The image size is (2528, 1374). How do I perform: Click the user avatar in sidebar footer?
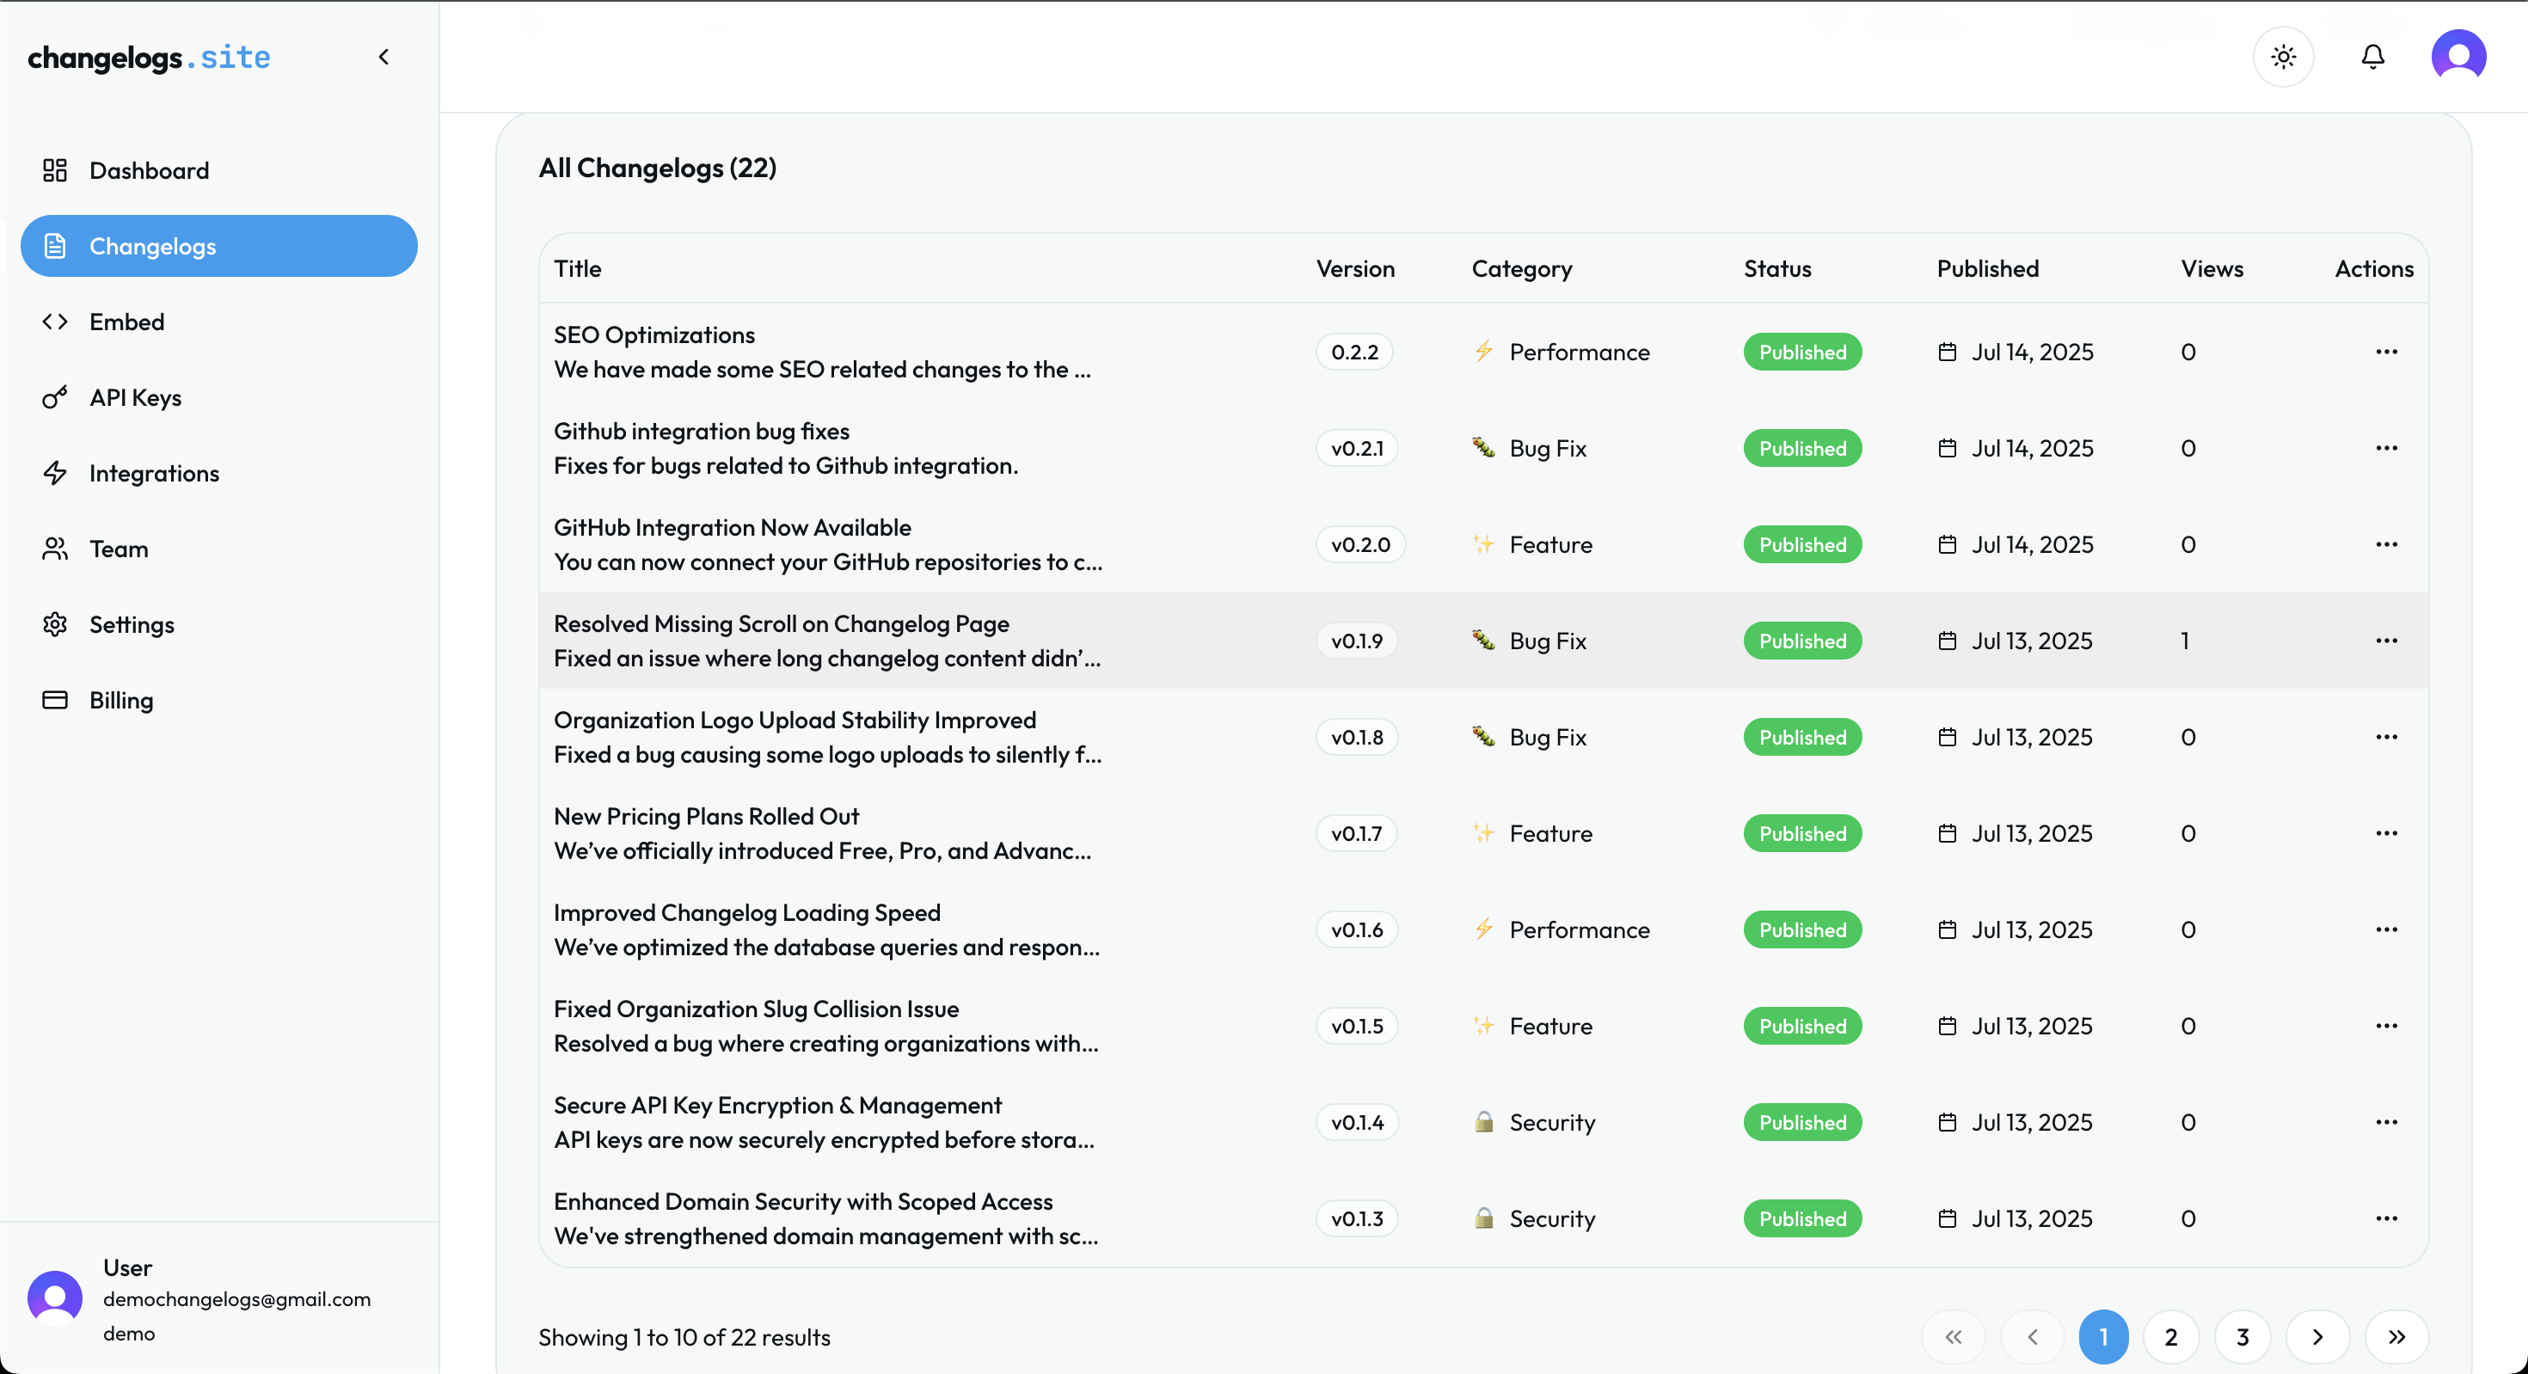click(55, 1297)
